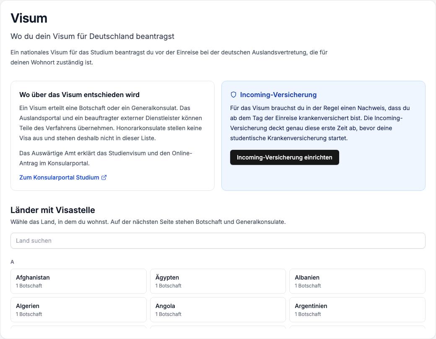
Task: Click the text Wähle das Land, in dem du wohnst
Action: pyautogui.click(x=60, y=222)
